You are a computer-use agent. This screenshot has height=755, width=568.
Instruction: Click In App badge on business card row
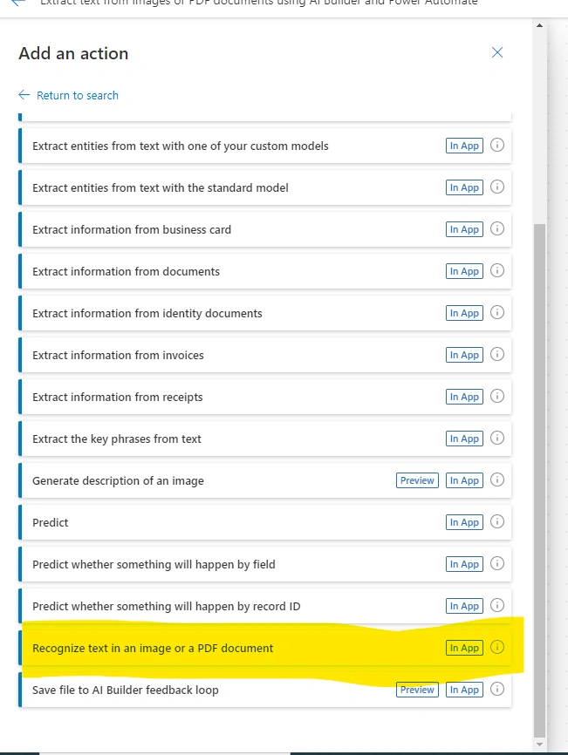(464, 229)
